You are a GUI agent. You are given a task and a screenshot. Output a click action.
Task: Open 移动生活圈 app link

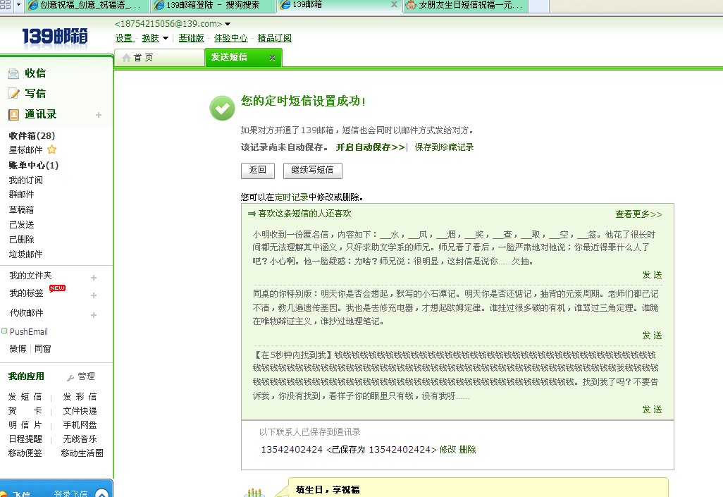point(82,453)
